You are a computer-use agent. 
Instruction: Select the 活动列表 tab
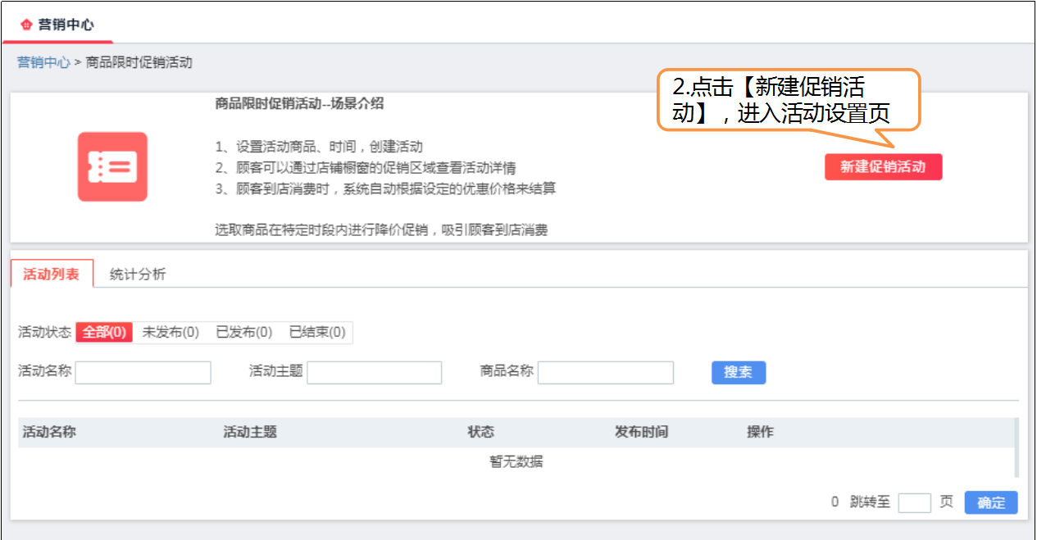[x=53, y=274]
